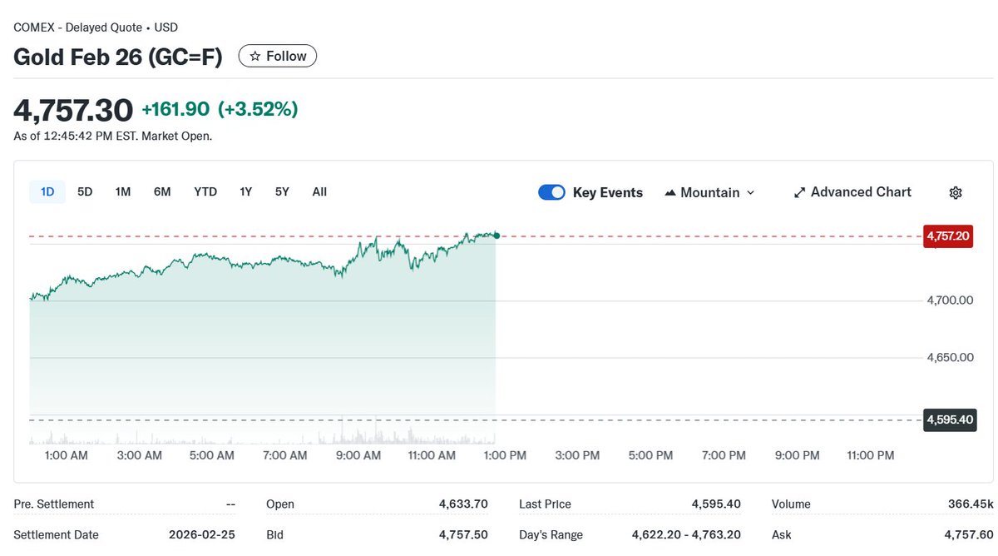Click the 9:00 AM axis label
998x556 pixels.
pos(358,455)
